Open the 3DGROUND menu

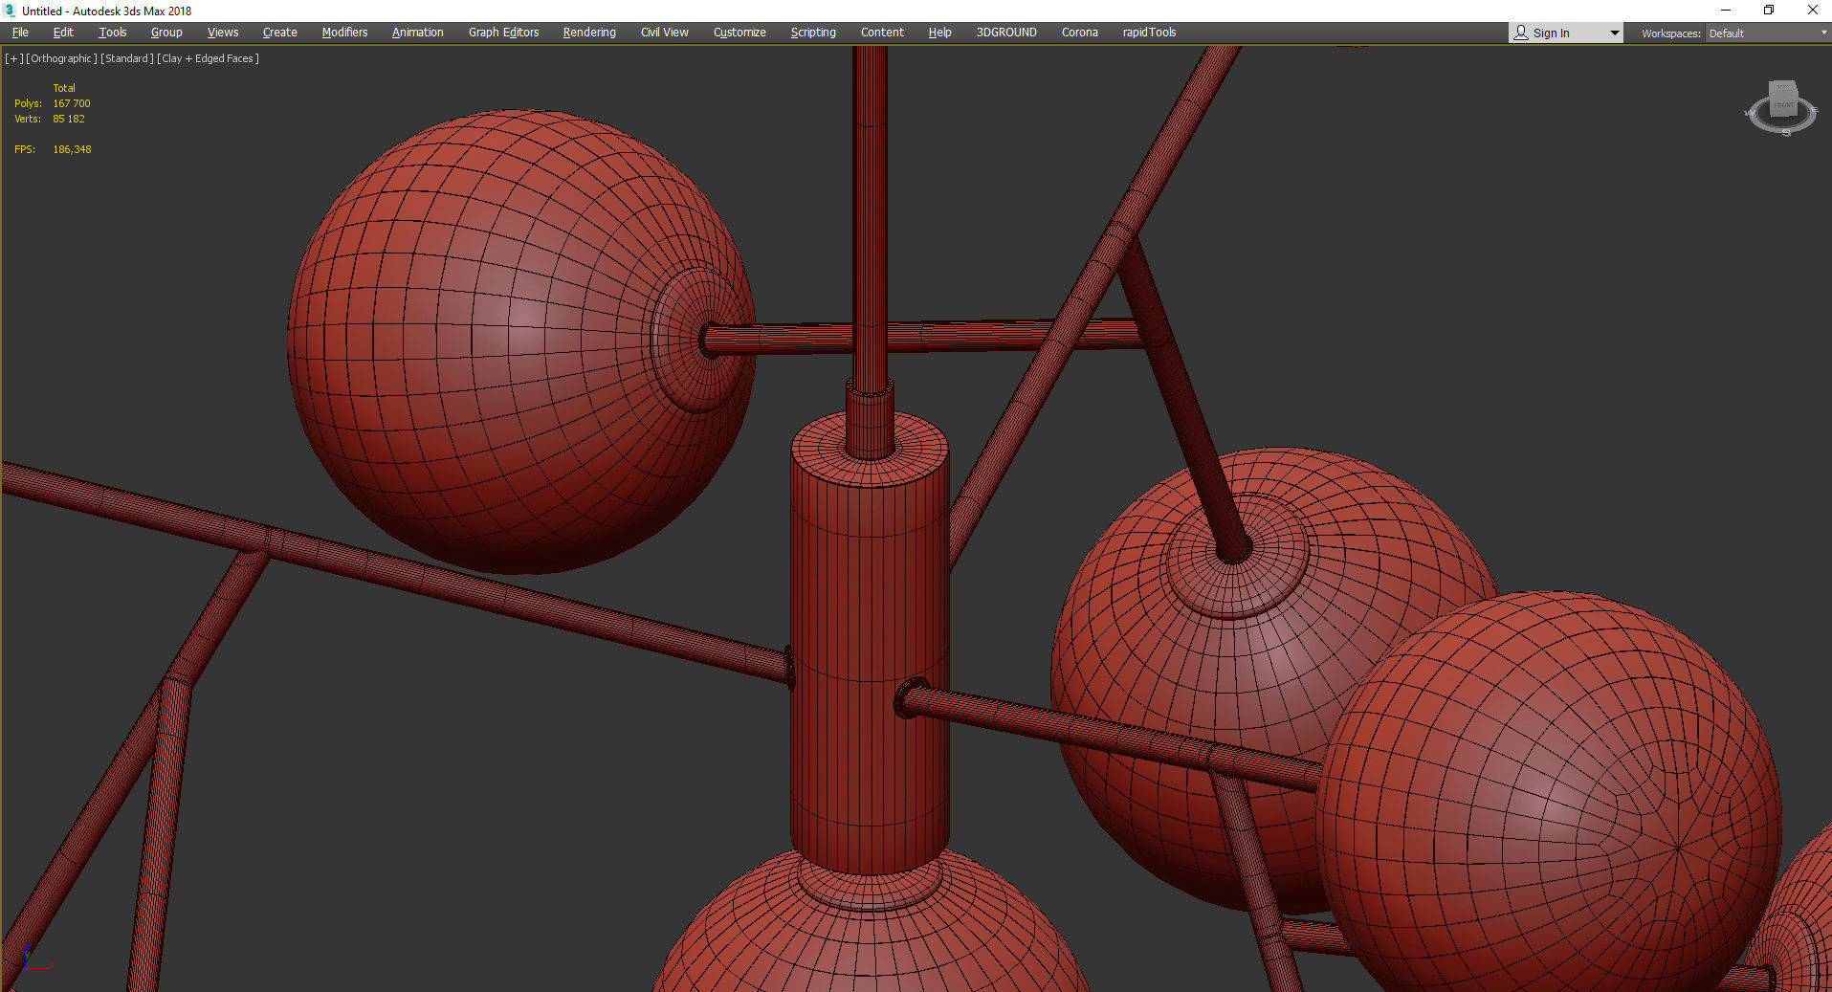click(1006, 33)
